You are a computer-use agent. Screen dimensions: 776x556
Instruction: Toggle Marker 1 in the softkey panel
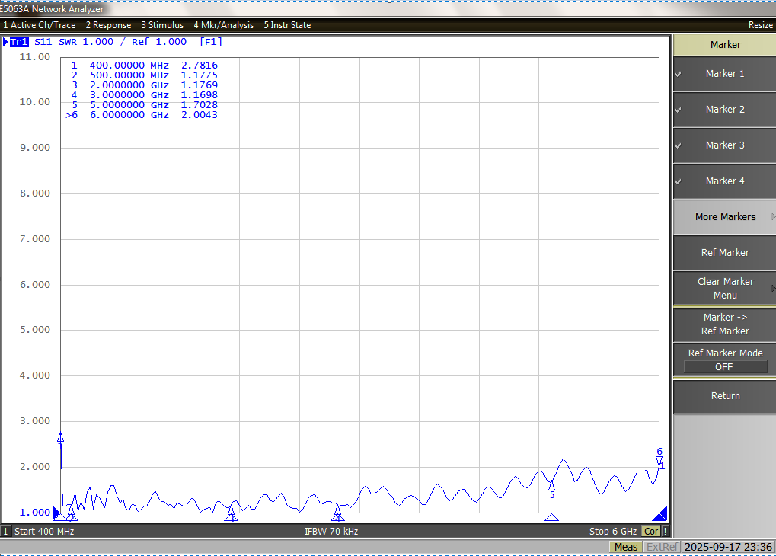click(x=724, y=74)
